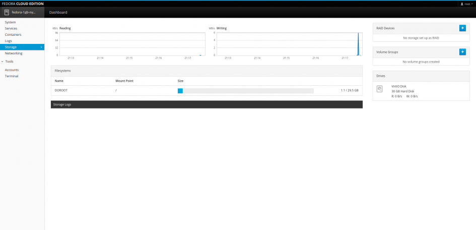Go to Services in the sidebar
Image resolution: width=476 pixels, height=230 pixels.
(x=11, y=28)
